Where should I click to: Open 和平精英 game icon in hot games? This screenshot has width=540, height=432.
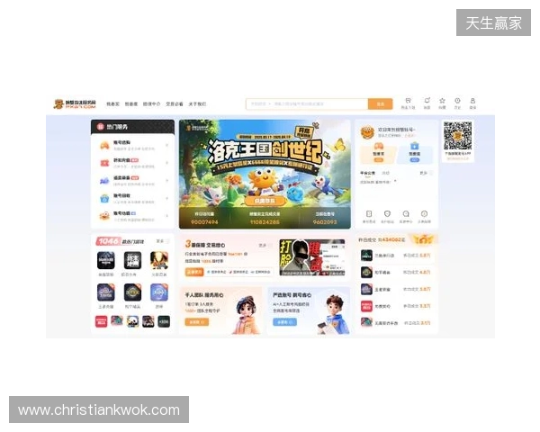(x=132, y=292)
